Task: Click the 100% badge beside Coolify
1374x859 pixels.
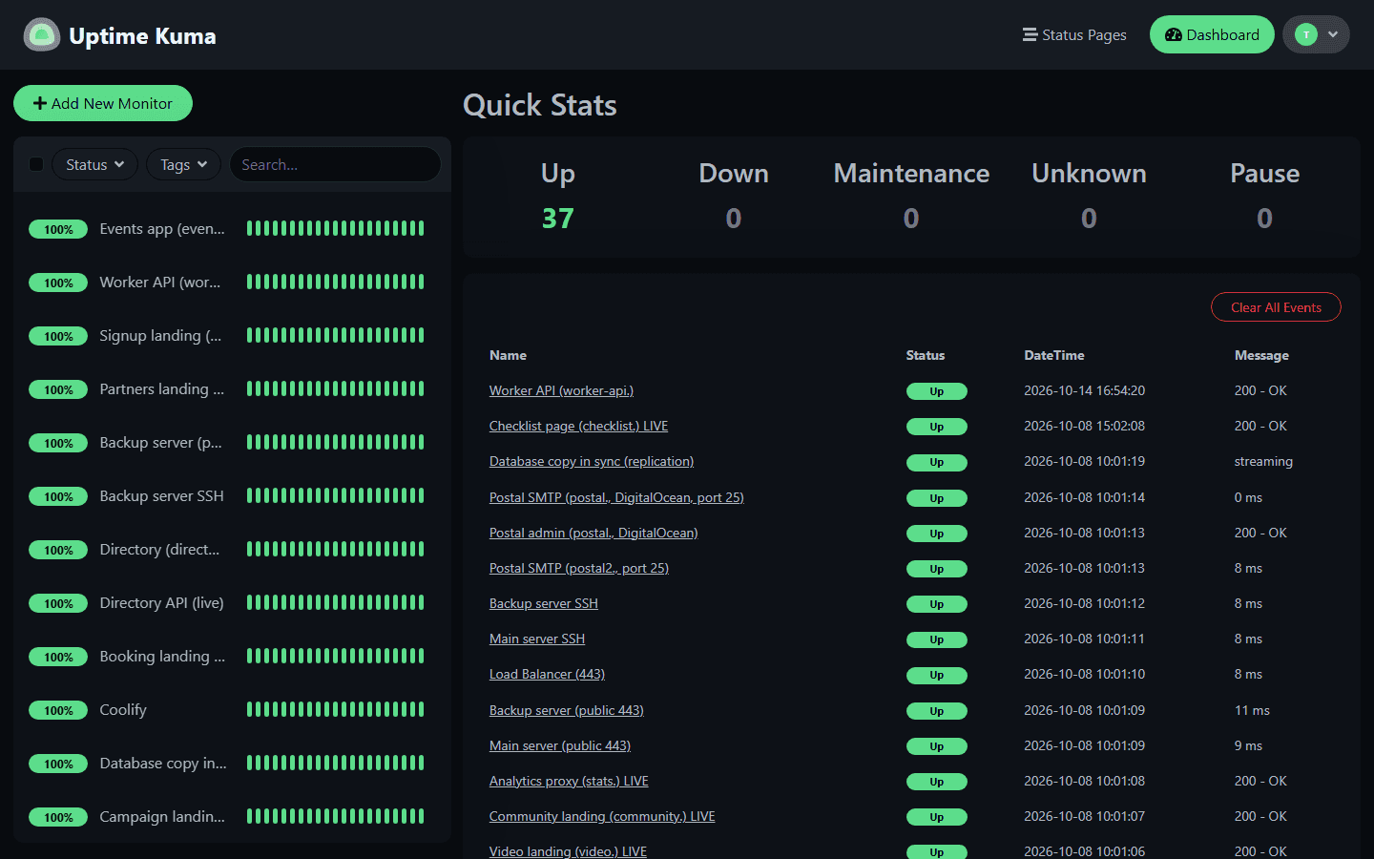Action: pyautogui.click(x=58, y=710)
